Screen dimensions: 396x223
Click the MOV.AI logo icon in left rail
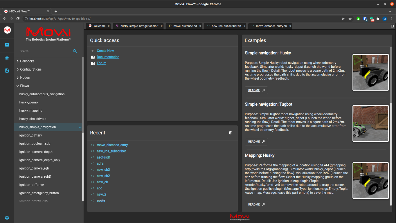coord(7,30)
